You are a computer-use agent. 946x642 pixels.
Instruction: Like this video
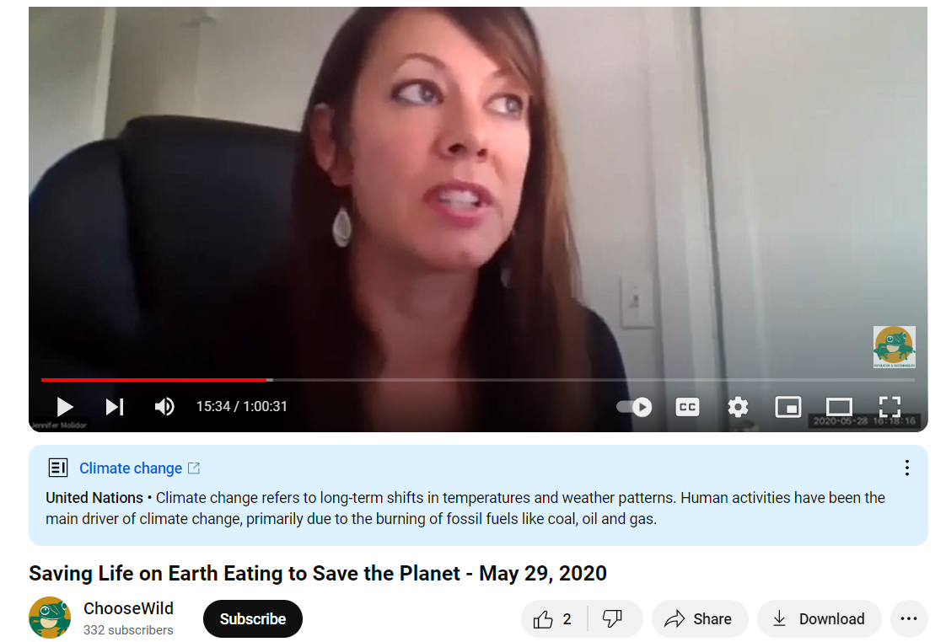tap(552, 619)
